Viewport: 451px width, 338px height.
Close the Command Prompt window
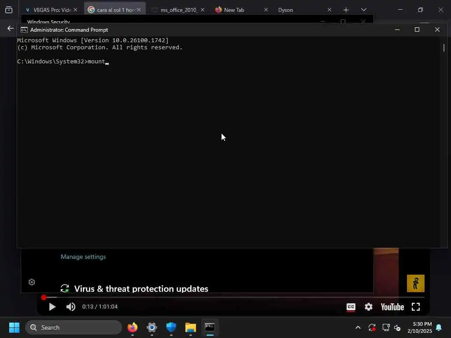point(437,29)
